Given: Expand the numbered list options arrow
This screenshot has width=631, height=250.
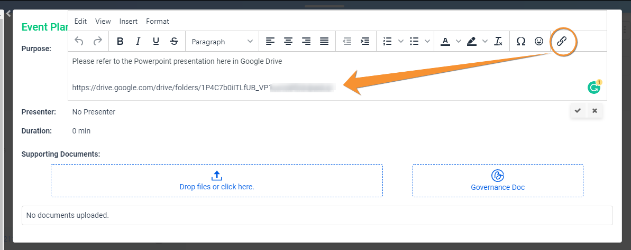Looking at the screenshot, I should [x=401, y=41].
